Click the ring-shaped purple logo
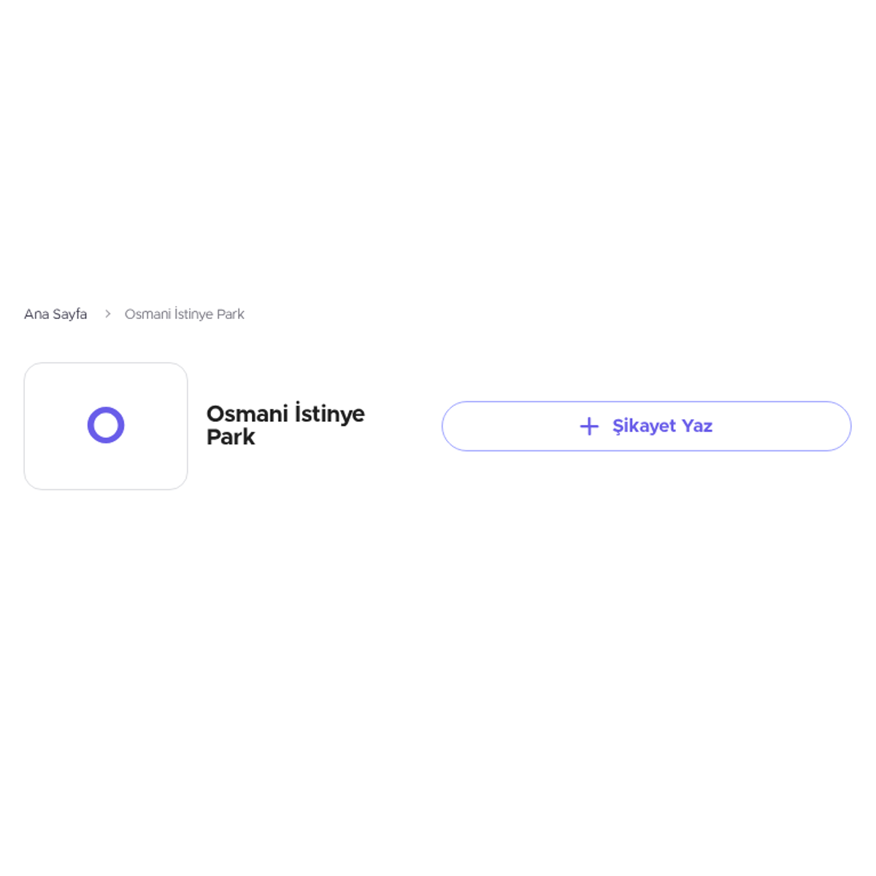Viewport: 876px width, 876px height. [x=106, y=425]
